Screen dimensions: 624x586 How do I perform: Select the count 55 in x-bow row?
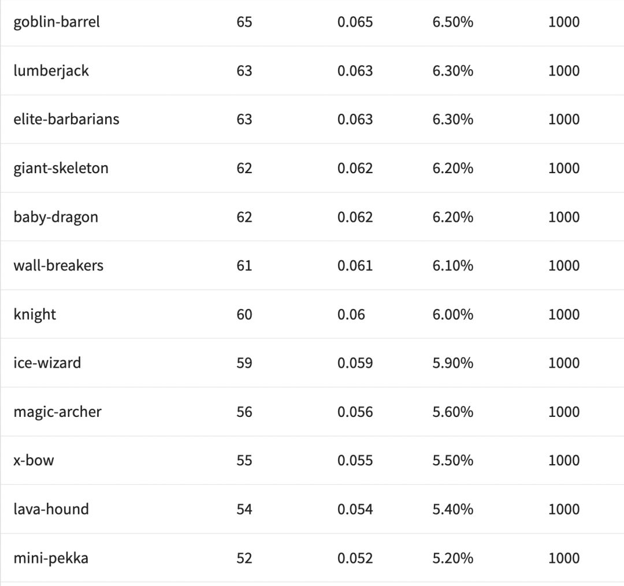pos(244,460)
